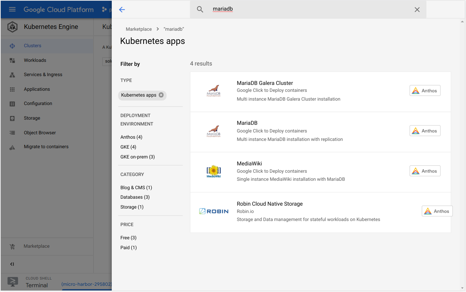Viewport: 466px width, 292px height.
Task: Open the MariaDB Galera Cluster result
Action: [265, 83]
